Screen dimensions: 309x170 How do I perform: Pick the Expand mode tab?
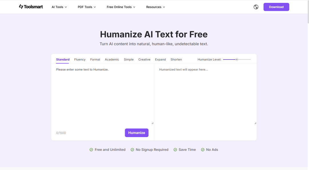tap(161, 59)
